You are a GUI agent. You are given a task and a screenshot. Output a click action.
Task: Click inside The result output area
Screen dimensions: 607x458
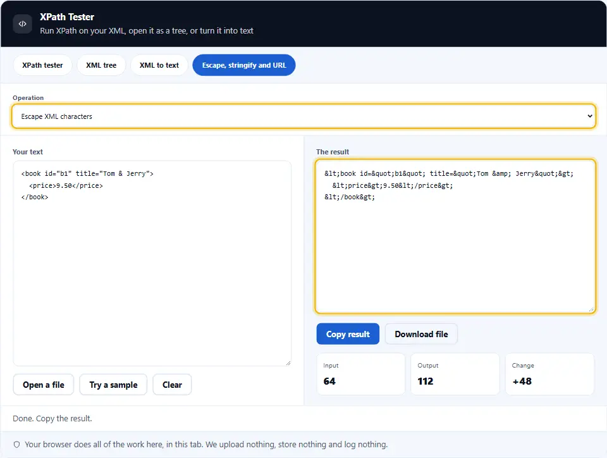(x=455, y=236)
